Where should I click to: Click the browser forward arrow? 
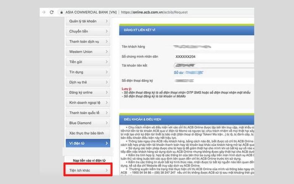click(44, 12)
